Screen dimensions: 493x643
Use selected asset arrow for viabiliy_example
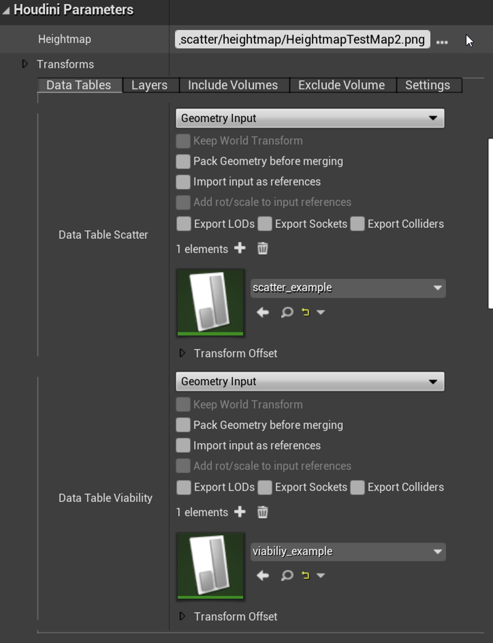coord(263,576)
